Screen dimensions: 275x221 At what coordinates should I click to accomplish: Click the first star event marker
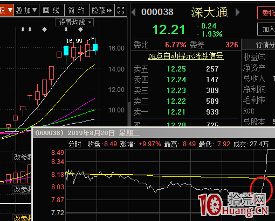pos(44,29)
